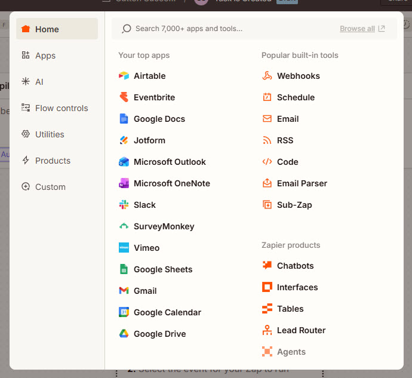The image size is (412, 378).
Task: Choose Email Parser label
Action: [x=302, y=183]
